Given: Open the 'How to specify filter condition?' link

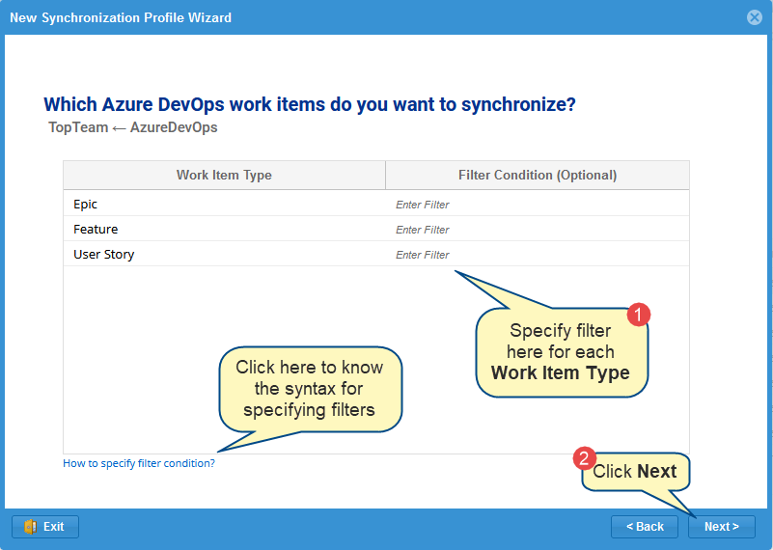Looking at the screenshot, I should pos(139,463).
